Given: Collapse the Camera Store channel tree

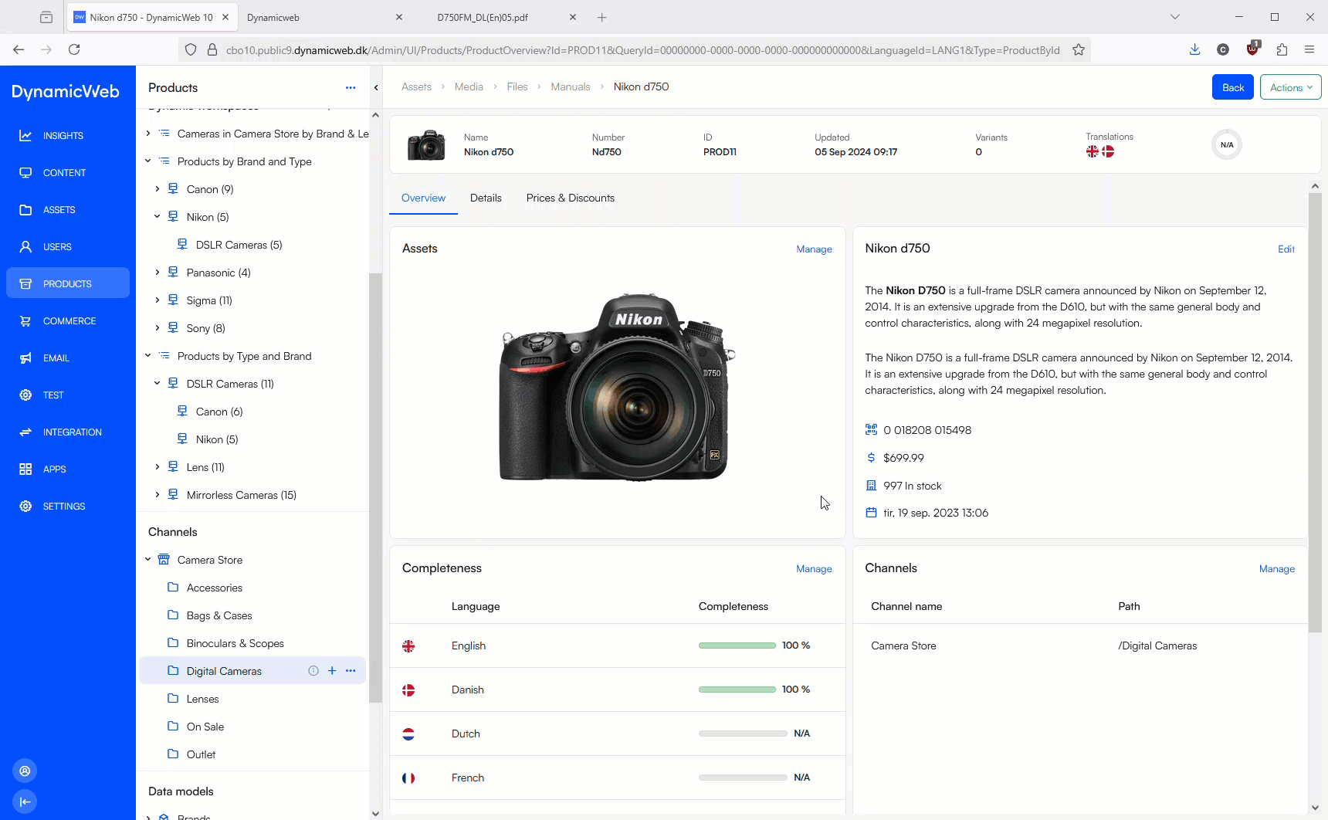Looking at the screenshot, I should pos(147,559).
